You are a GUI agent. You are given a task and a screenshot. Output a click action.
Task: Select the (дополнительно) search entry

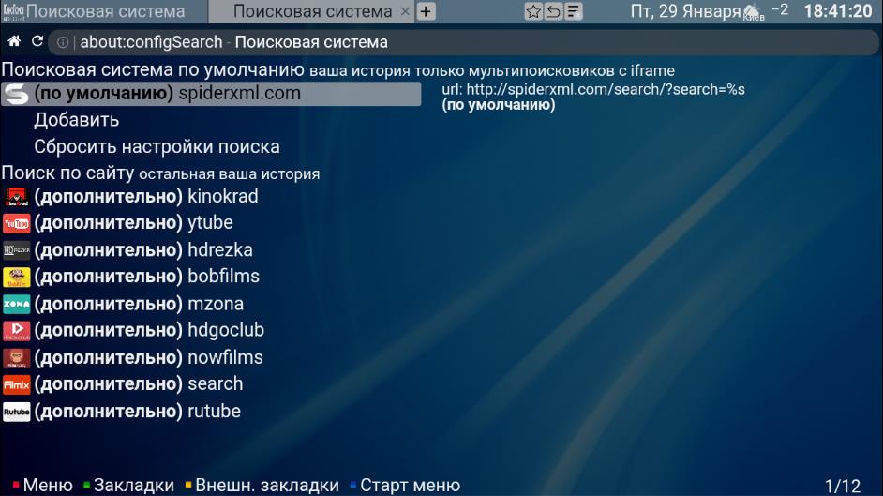139,384
